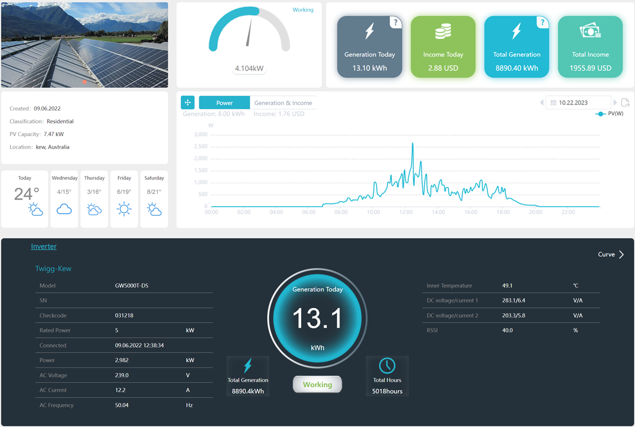Viewport: 635px width, 427px height.
Task: Click the question mark on Generation Today card
Action: (395, 22)
